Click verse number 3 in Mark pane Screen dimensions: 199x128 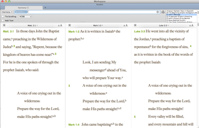tap(69, 86)
